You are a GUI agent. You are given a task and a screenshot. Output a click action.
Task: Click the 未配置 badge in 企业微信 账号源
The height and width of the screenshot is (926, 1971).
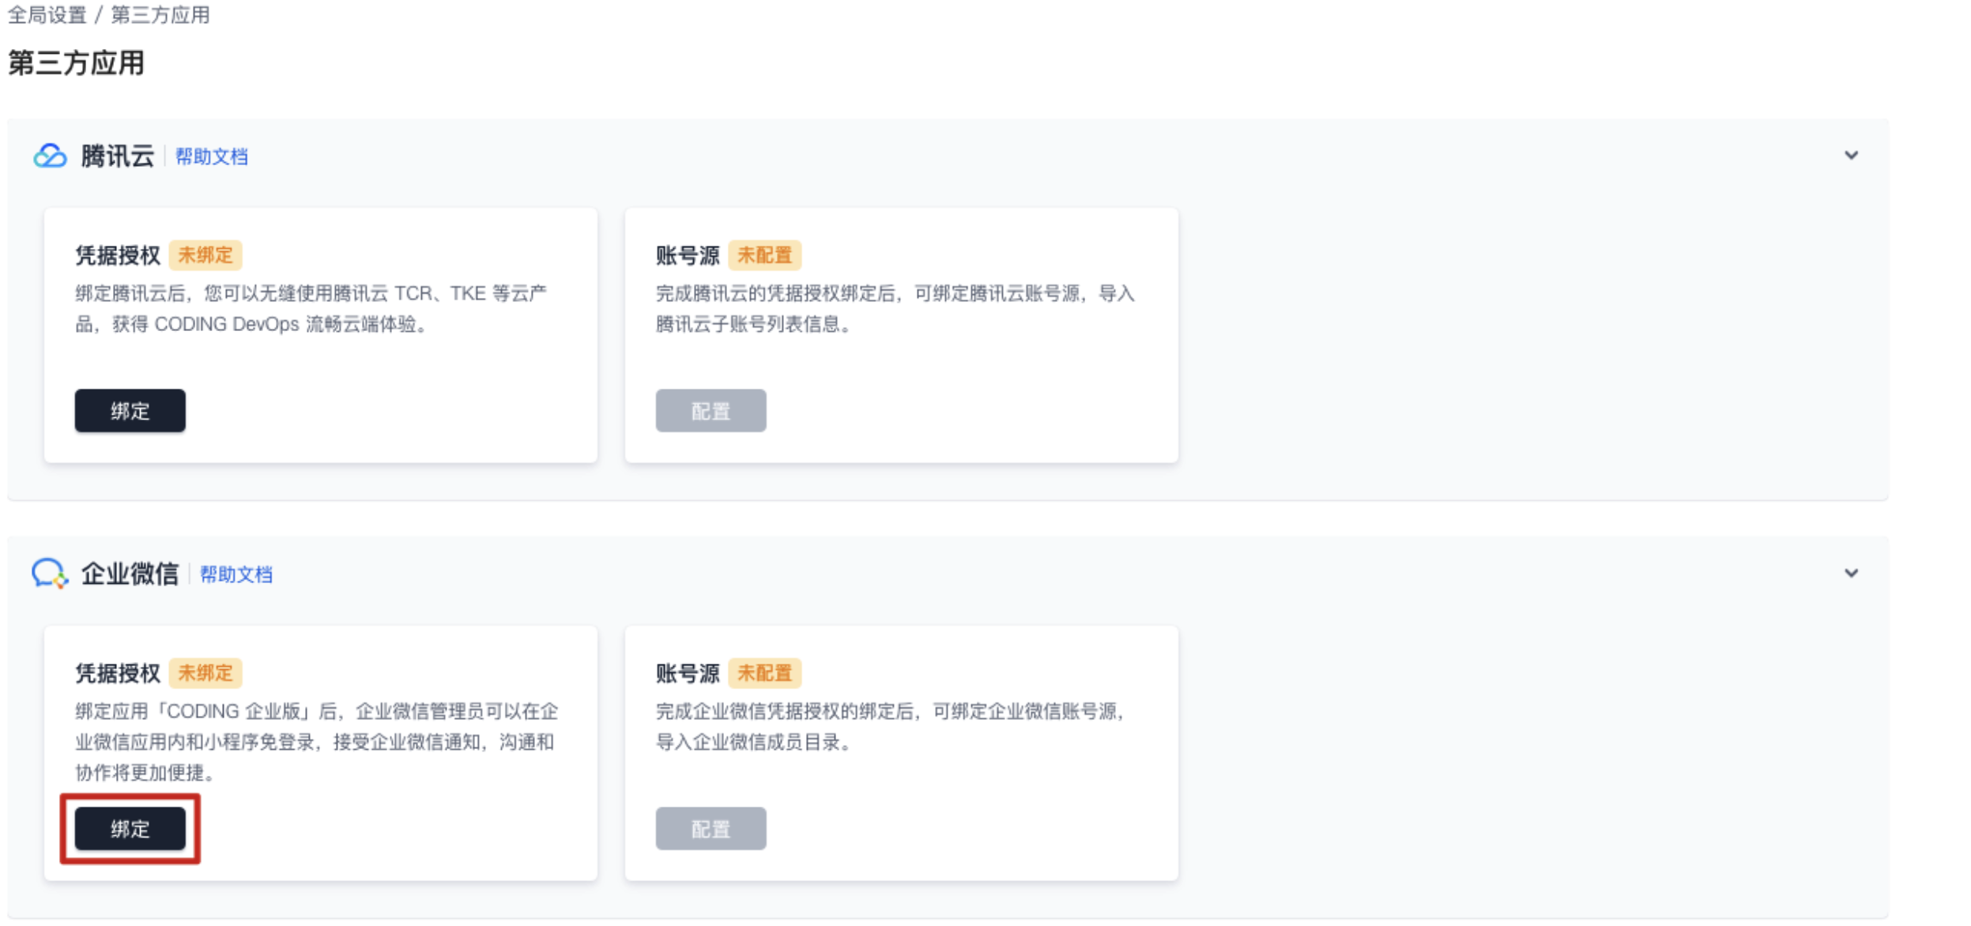(x=764, y=673)
